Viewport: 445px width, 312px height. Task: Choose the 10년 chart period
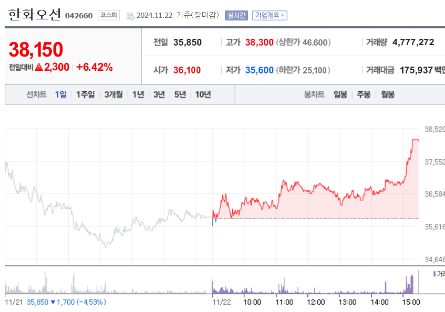(x=203, y=94)
